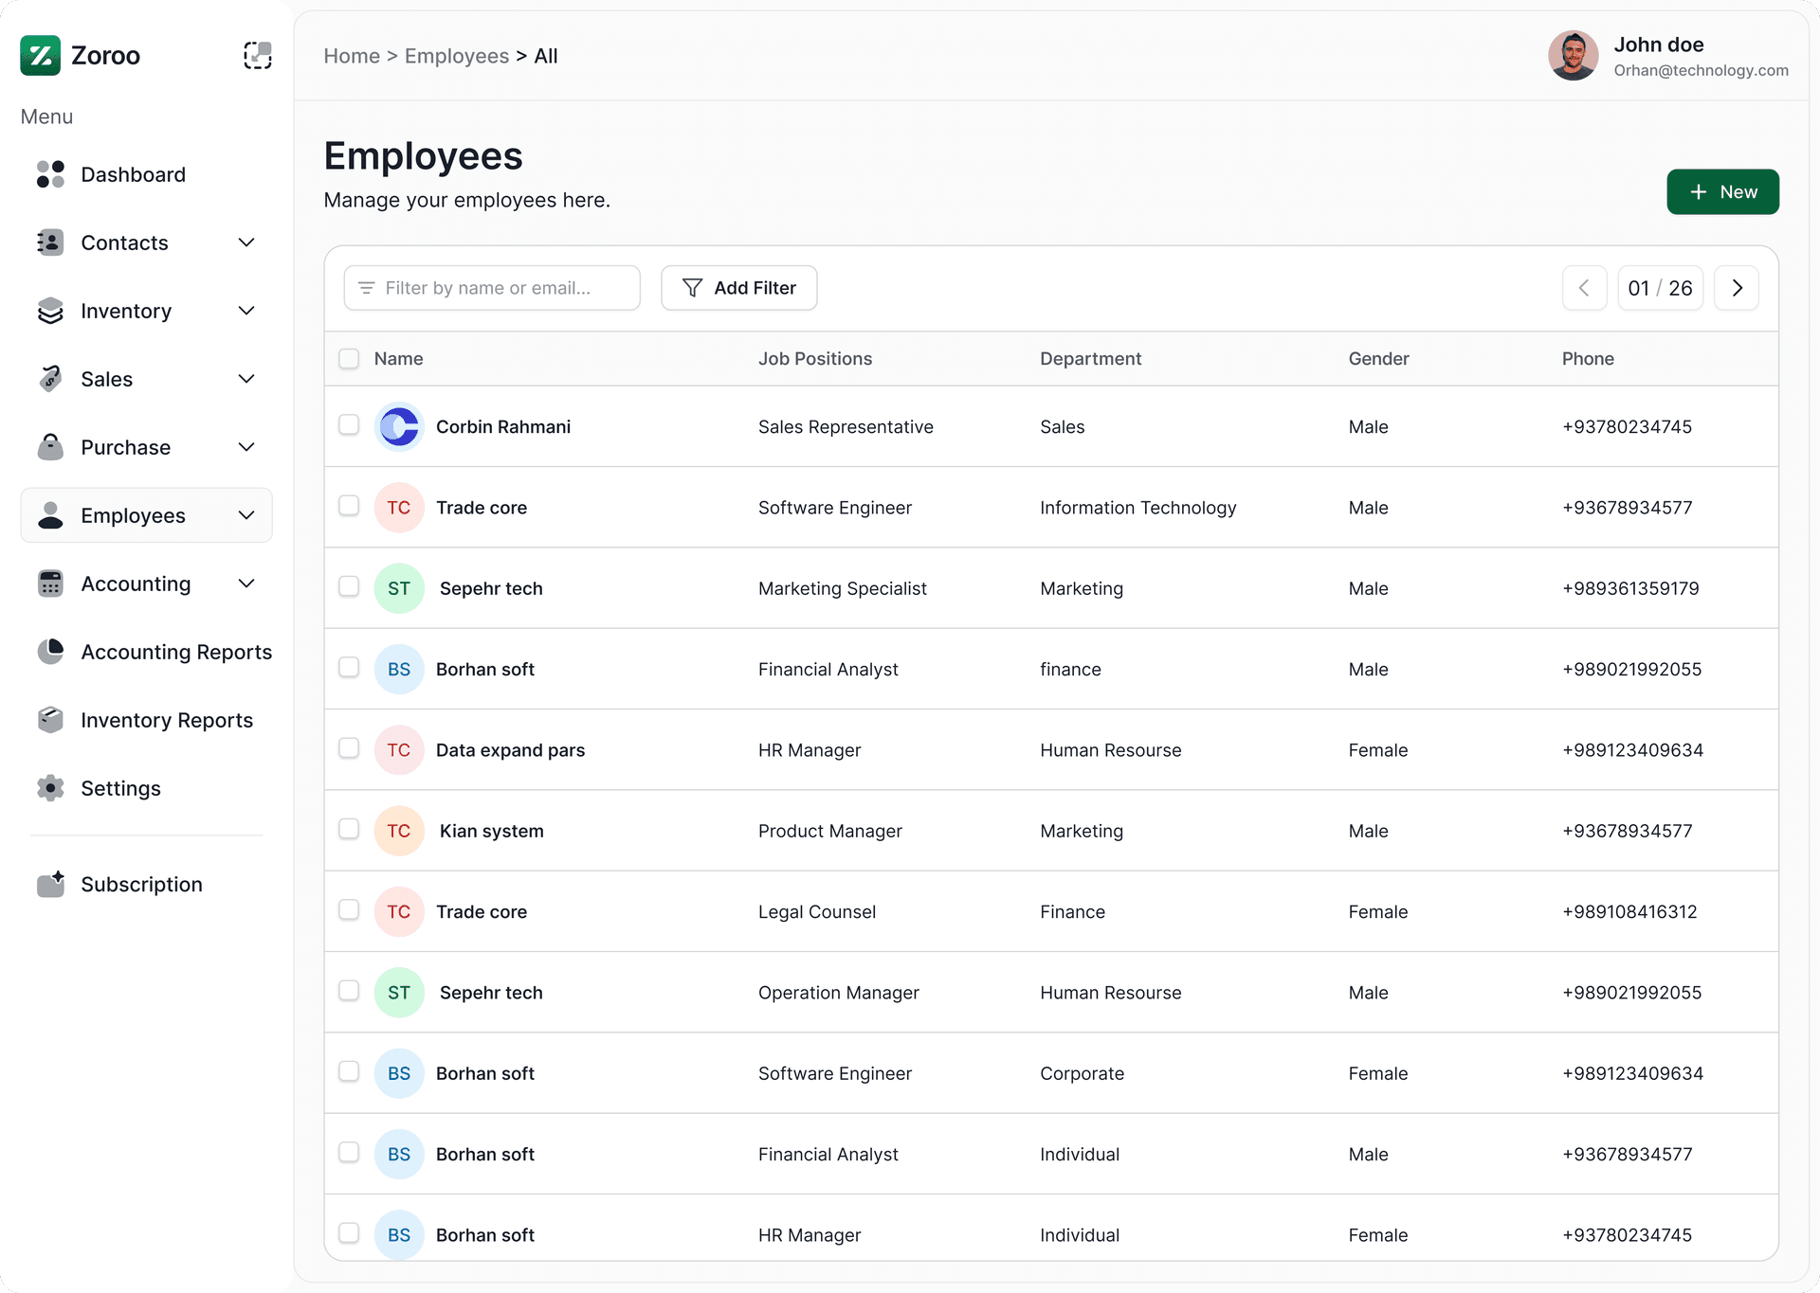Open the filter icon next to Add Filter
This screenshot has width=1820, height=1293.
point(693,287)
